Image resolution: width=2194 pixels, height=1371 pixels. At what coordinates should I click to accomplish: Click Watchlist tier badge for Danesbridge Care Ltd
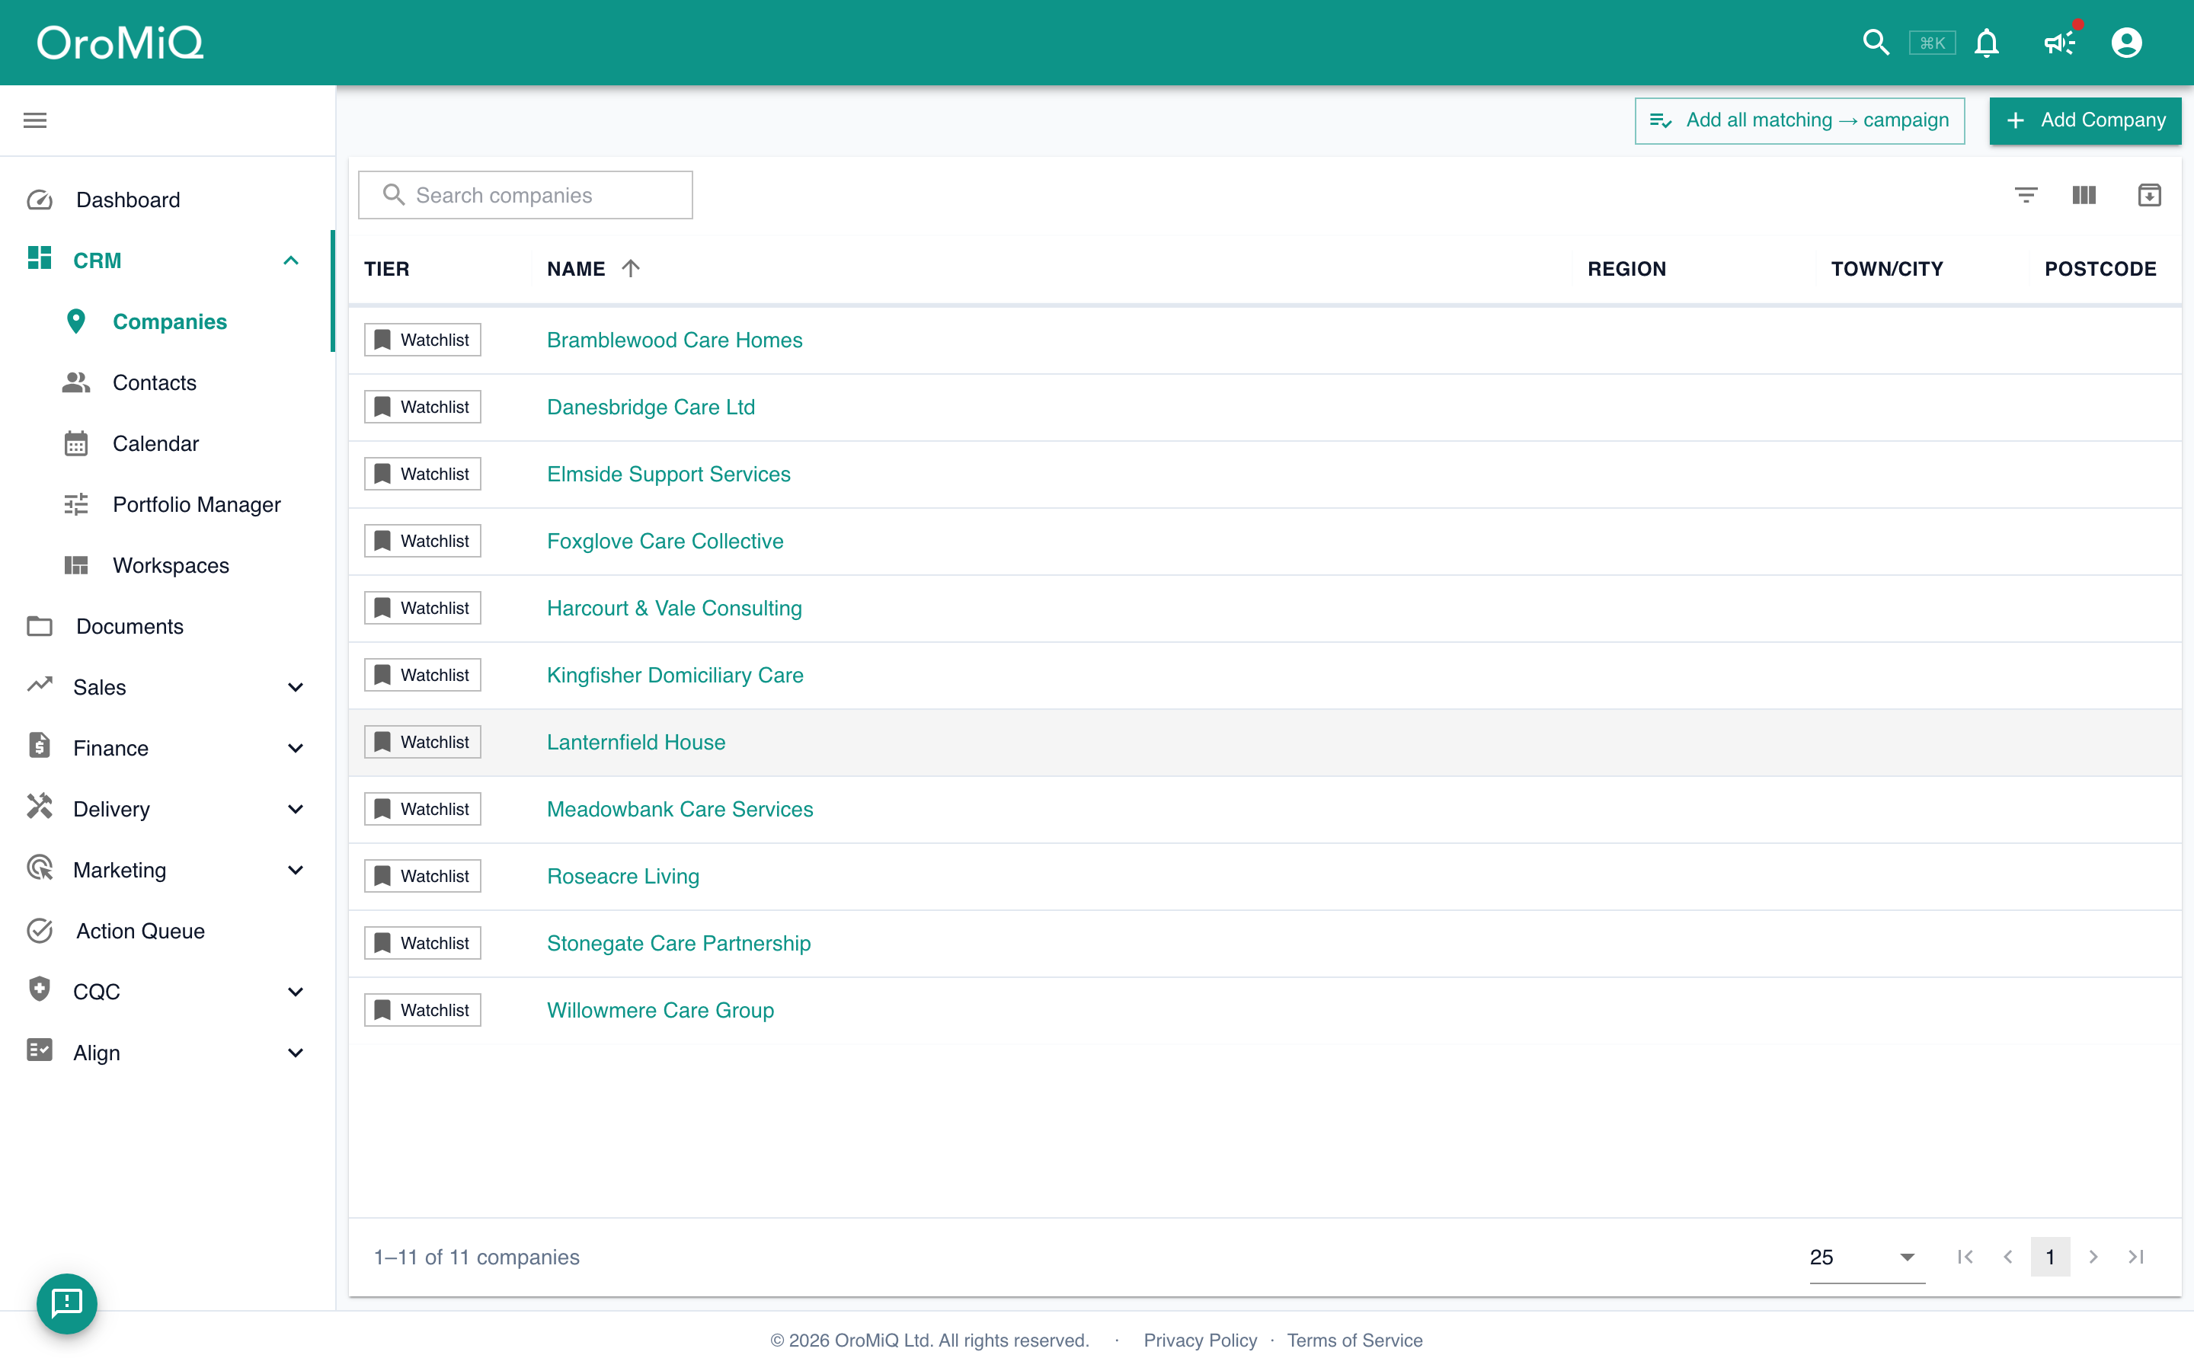(x=423, y=407)
